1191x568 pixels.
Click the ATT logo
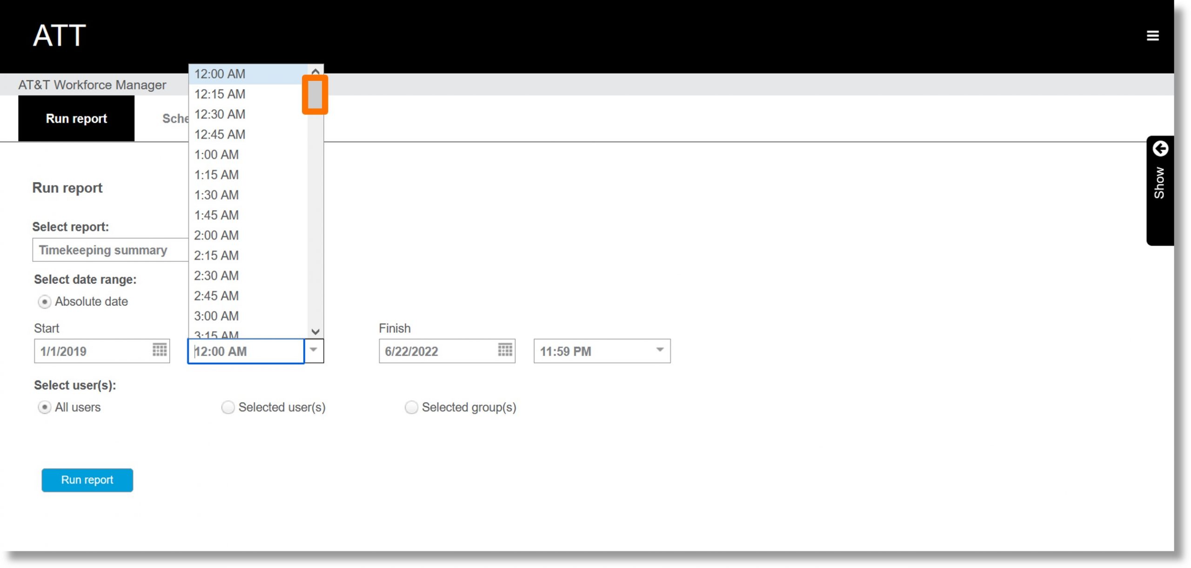coord(60,35)
